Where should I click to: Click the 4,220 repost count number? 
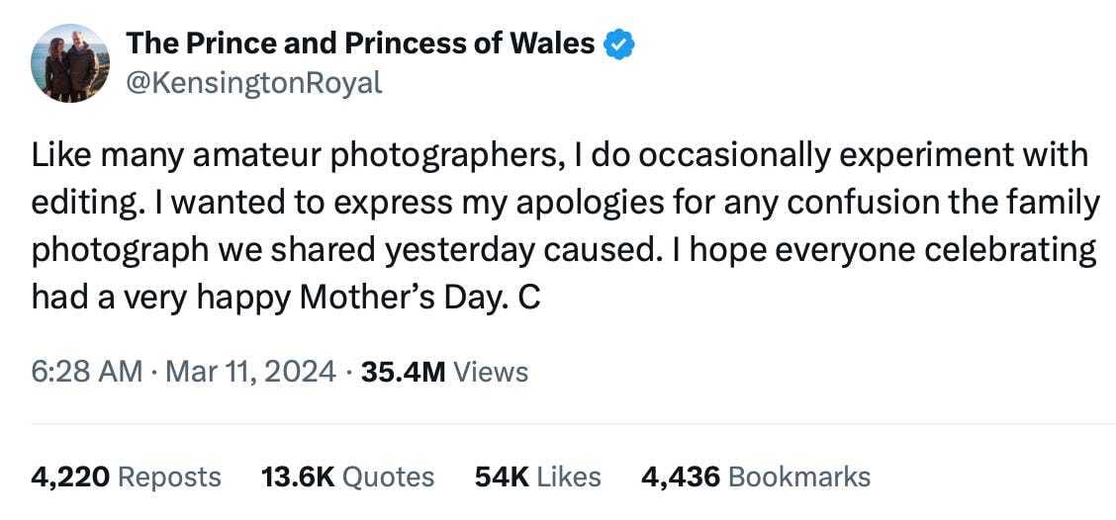pyautogui.click(x=69, y=477)
